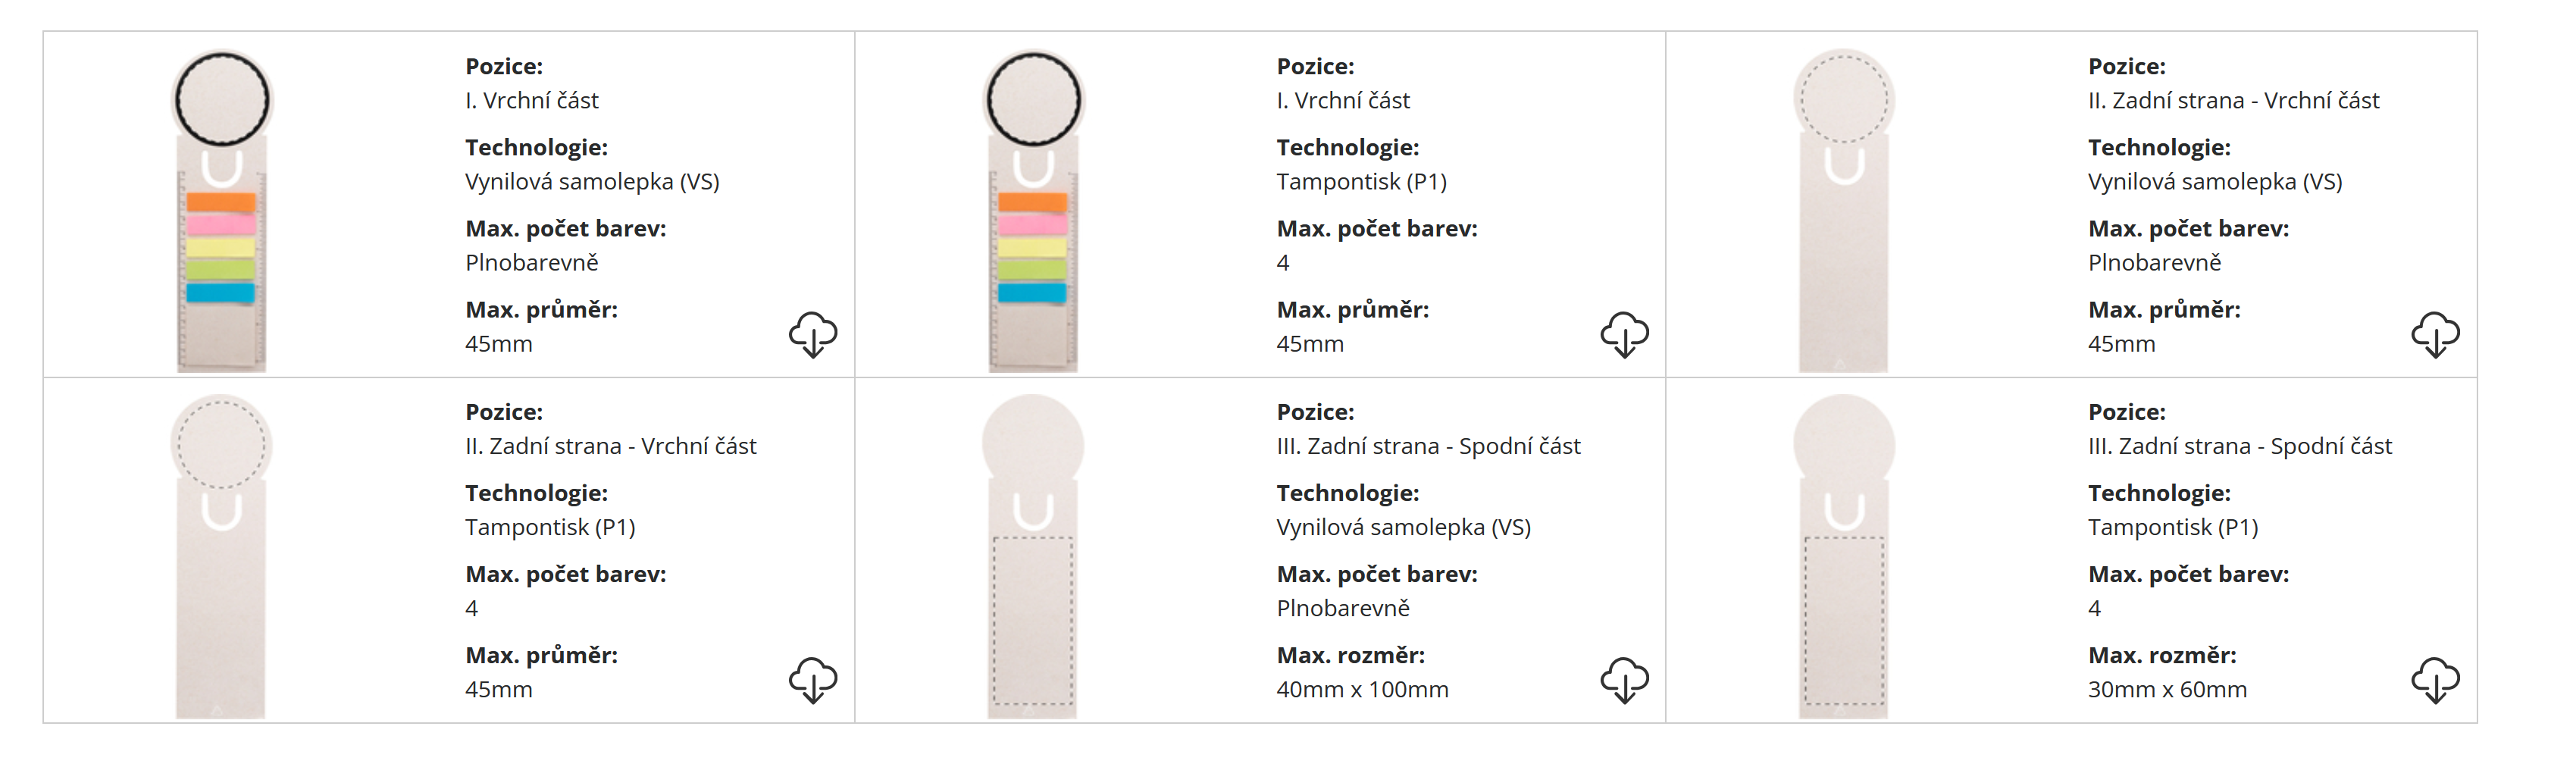Click "Plnobarevně" in the first I. Vrchní část card
The height and width of the screenshot is (764, 2576).
tap(532, 263)
